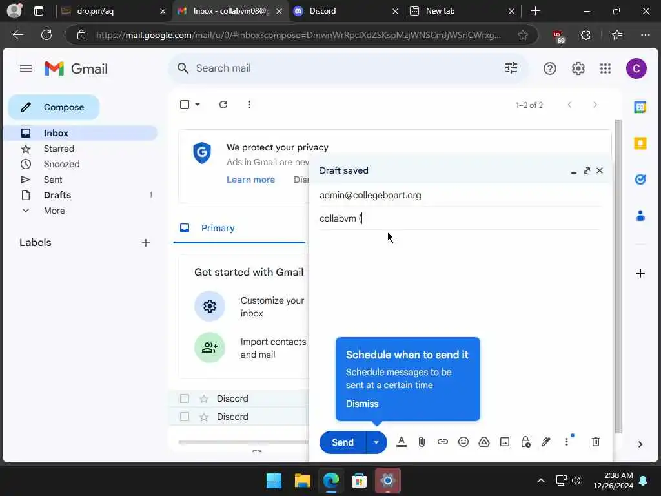Screen dimensions: 661x496
Task: Open compose more options menu
Action: [567, 442]
